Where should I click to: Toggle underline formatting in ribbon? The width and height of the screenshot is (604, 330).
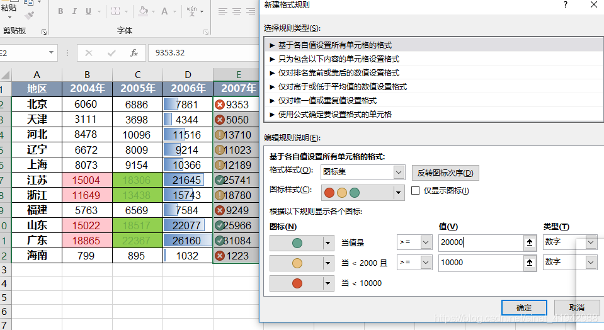pyautogui.click(x=88, y=11)
